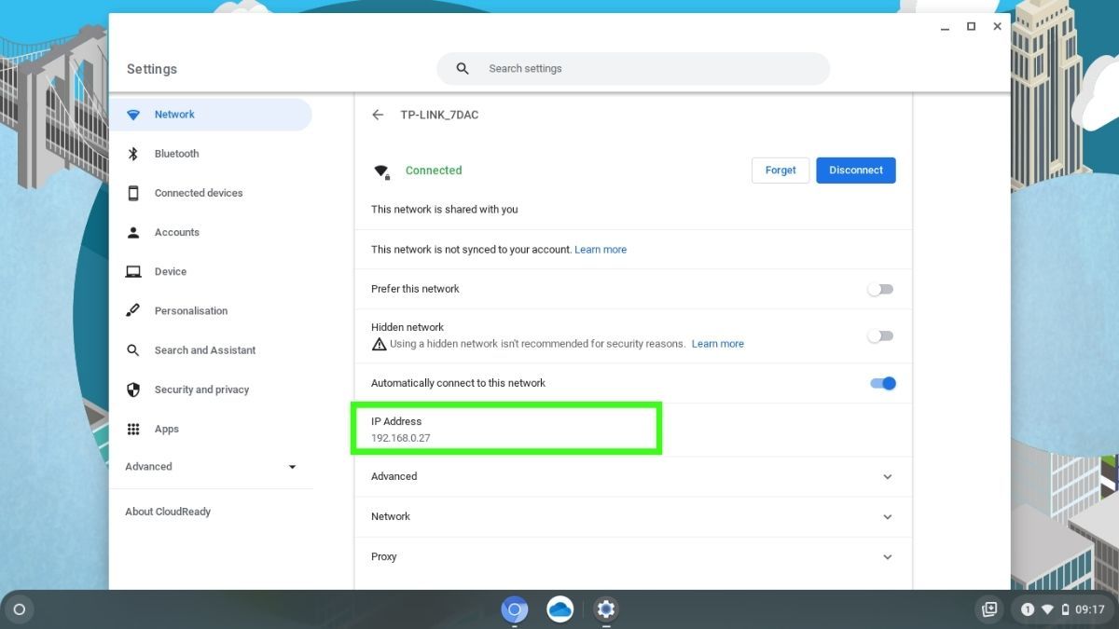This screenshot has width=1119, height=629.
Task: Open Learn more about hidden networks
Action: pos(717,343)
